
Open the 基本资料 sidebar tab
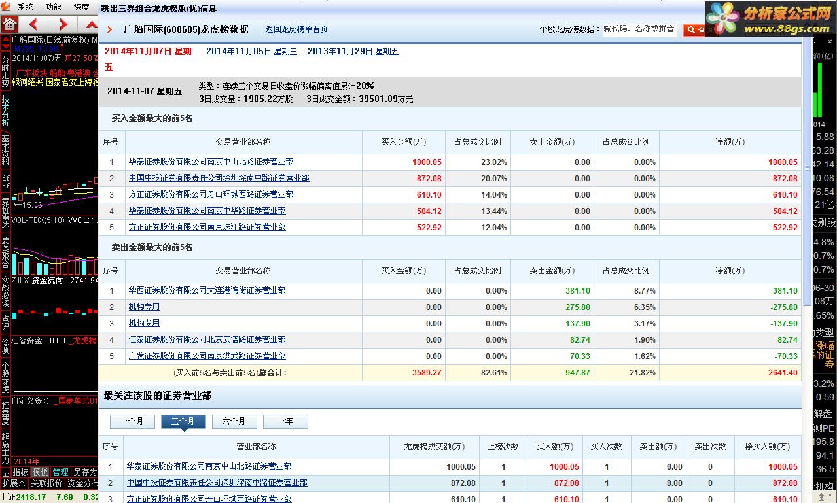5,150
